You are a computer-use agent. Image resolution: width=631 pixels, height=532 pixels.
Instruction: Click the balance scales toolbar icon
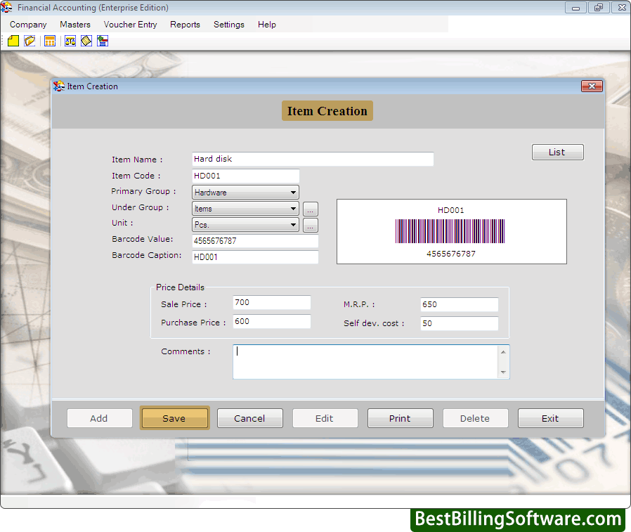[70, 41]
